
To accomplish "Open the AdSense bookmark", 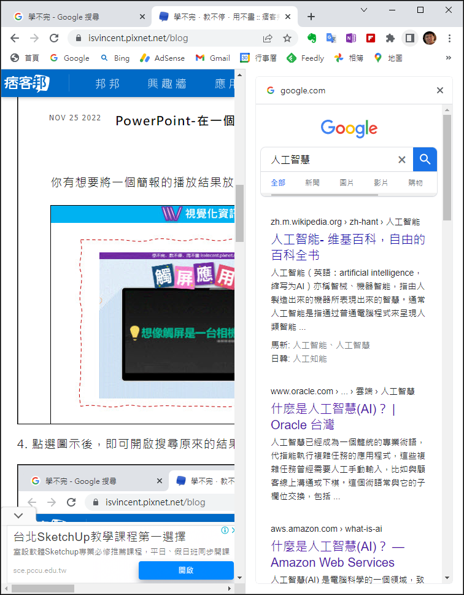I will point(162,58).
